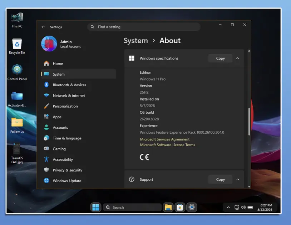Click the 25H2 version value
The height and width of the screenshot is (225, 291).
(144, 92)
